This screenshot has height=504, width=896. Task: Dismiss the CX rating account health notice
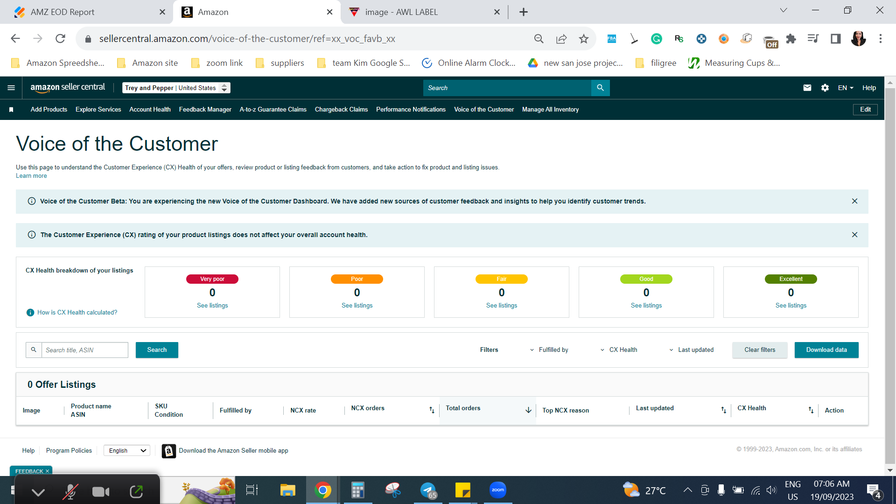point(854,235)
